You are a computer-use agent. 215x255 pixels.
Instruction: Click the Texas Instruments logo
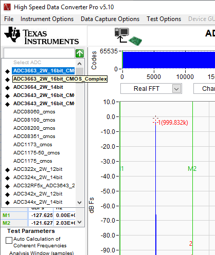41,36
